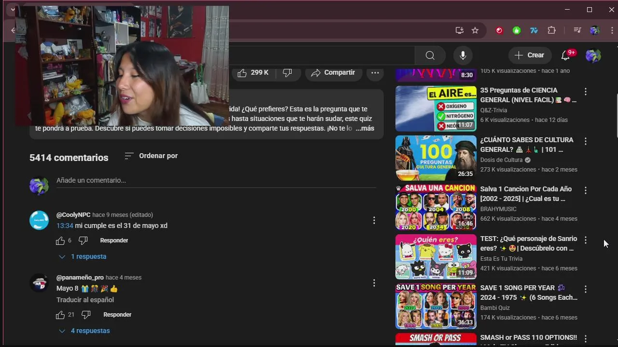The width and height of the screenshot is (618, 347).
Task: Jump to timestamp 13:34 in comment
Action: 65,226
